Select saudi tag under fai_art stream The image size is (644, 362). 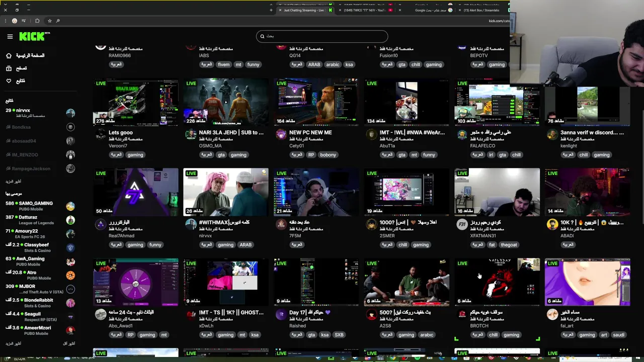click(619, 335)
